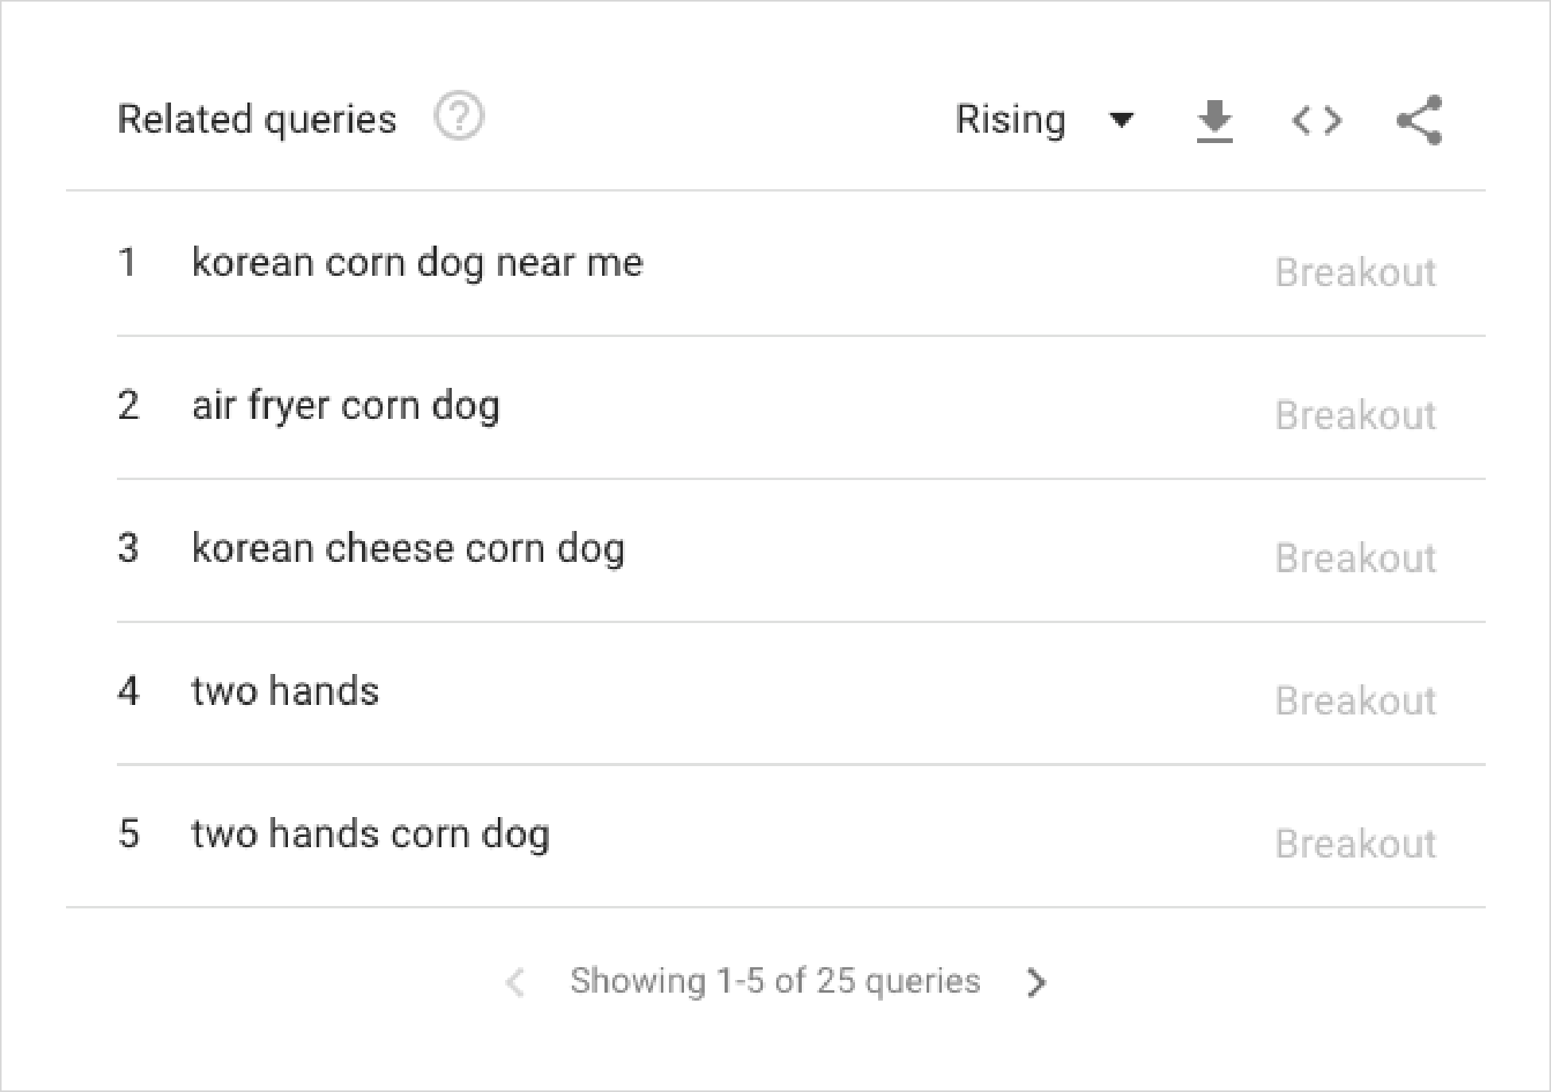This screenshot has height=1092, width=1551.
Task: Click Breakout value for air fryer row
Action: 1356,415
